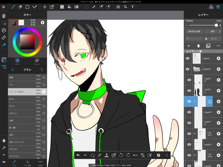The width and height of the screenshot is (223, 167).
Task: Open Gペン brush settings gear
Action: click(44, 99)
